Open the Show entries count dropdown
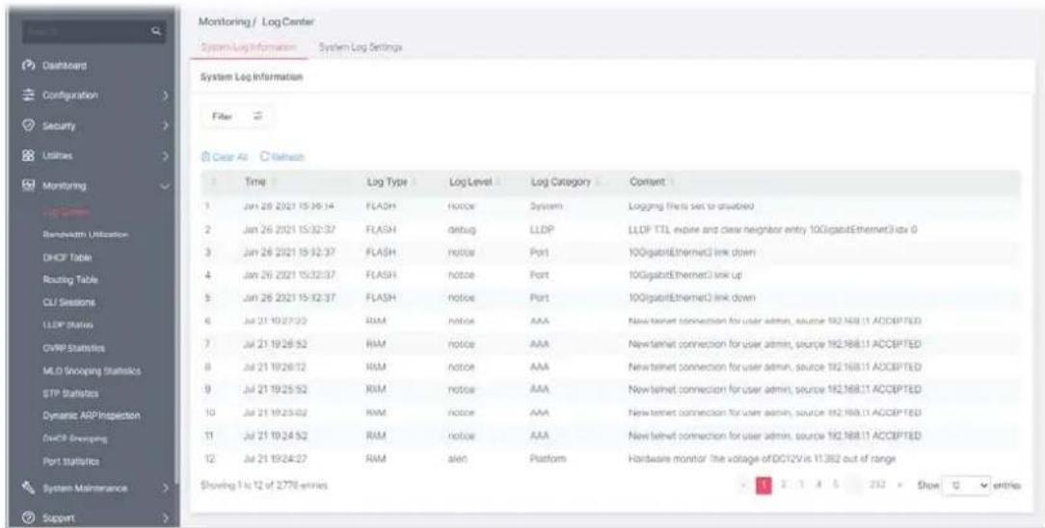This screenshot has width=1045, height=528. (x=968, y=486)
